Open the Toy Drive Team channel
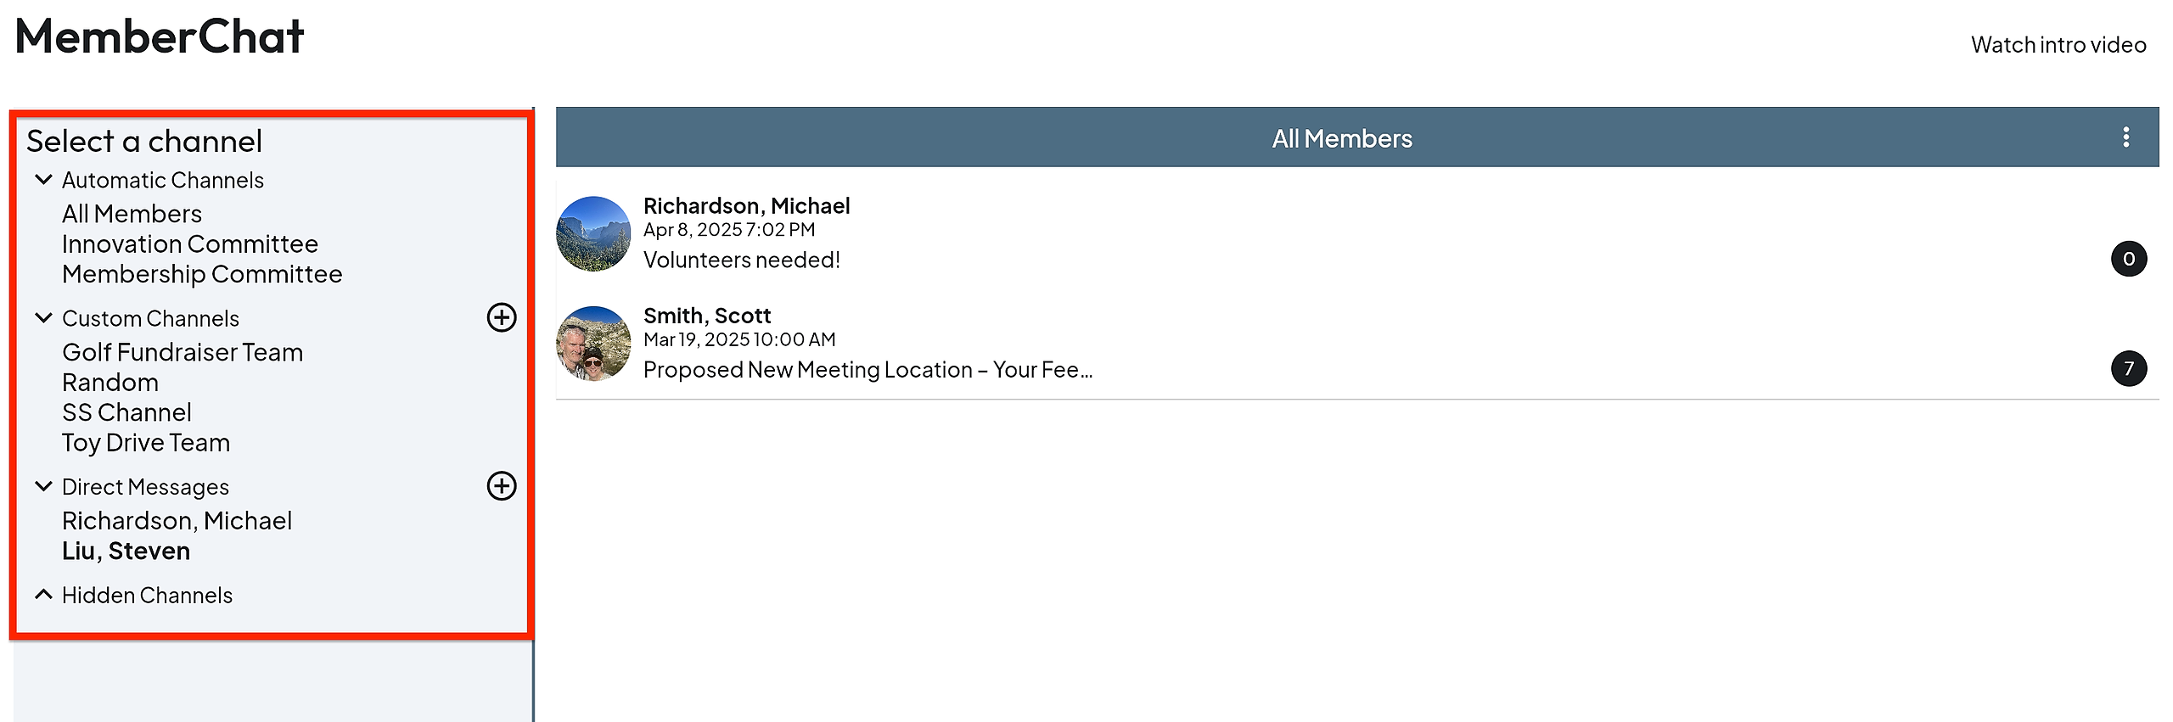This screenshot has height=722, width=2173. 146,443
